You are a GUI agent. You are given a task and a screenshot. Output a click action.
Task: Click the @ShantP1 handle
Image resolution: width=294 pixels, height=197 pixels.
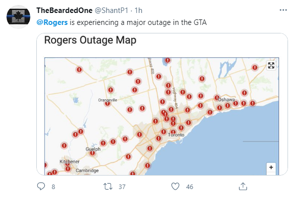tap(111, 10)
